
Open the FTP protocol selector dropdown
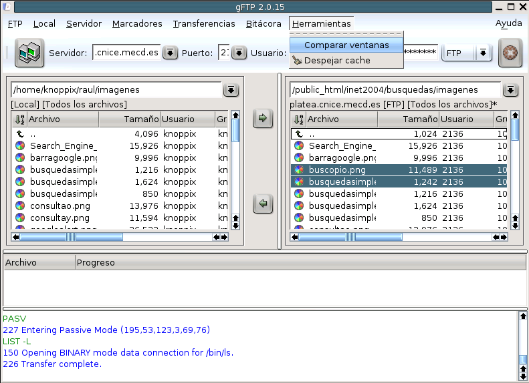pyautogui.click(x=483, y=53)
